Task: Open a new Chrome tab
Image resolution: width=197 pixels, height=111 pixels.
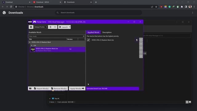Action: [x=96, y=2]
